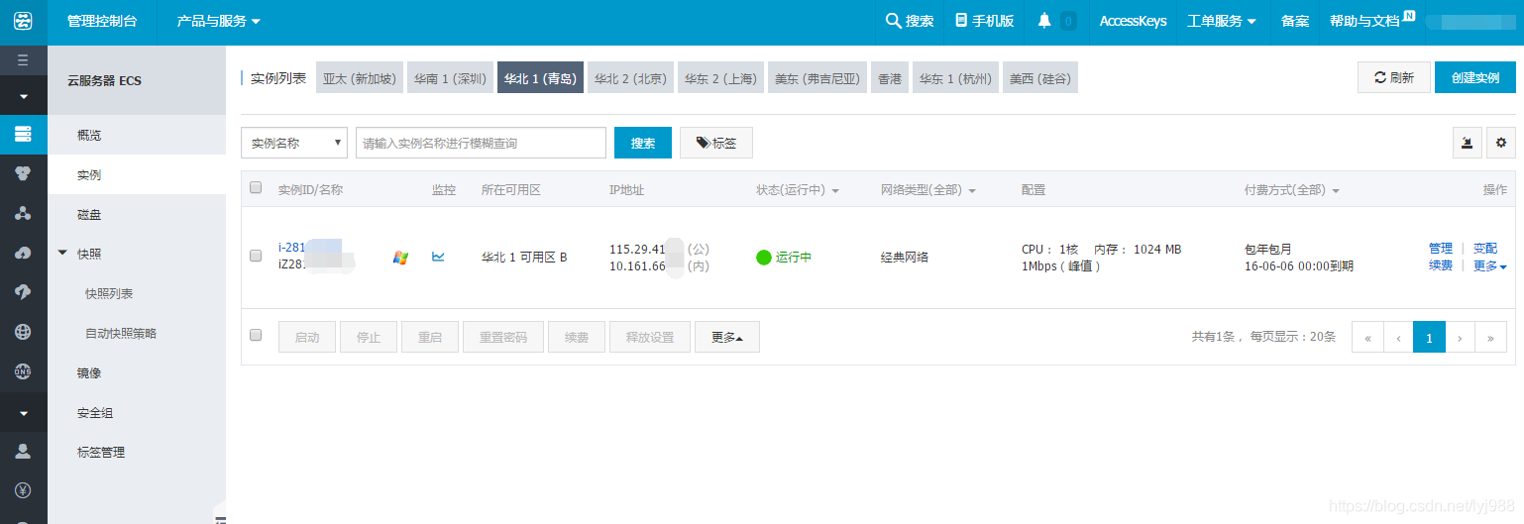
Task: Switch to 华南 1 (深圳) region tab
Action: [x=450, y=78]
